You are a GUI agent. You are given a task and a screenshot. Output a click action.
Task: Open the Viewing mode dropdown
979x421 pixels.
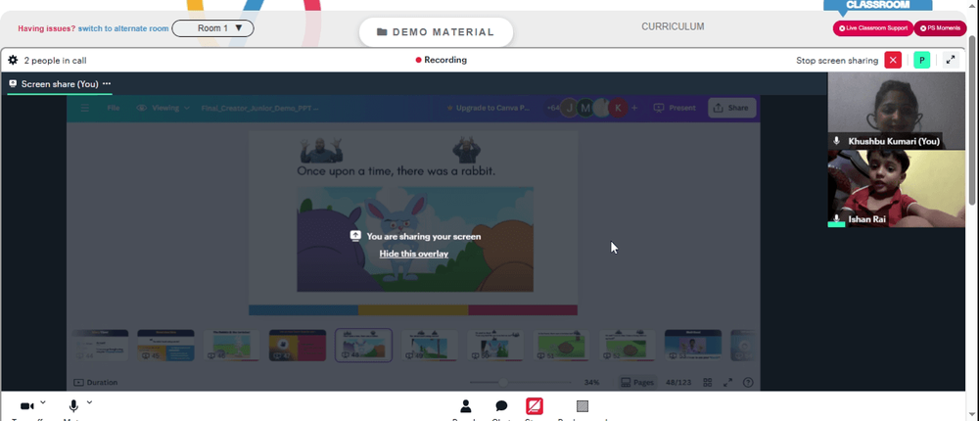tap(163, 108)
